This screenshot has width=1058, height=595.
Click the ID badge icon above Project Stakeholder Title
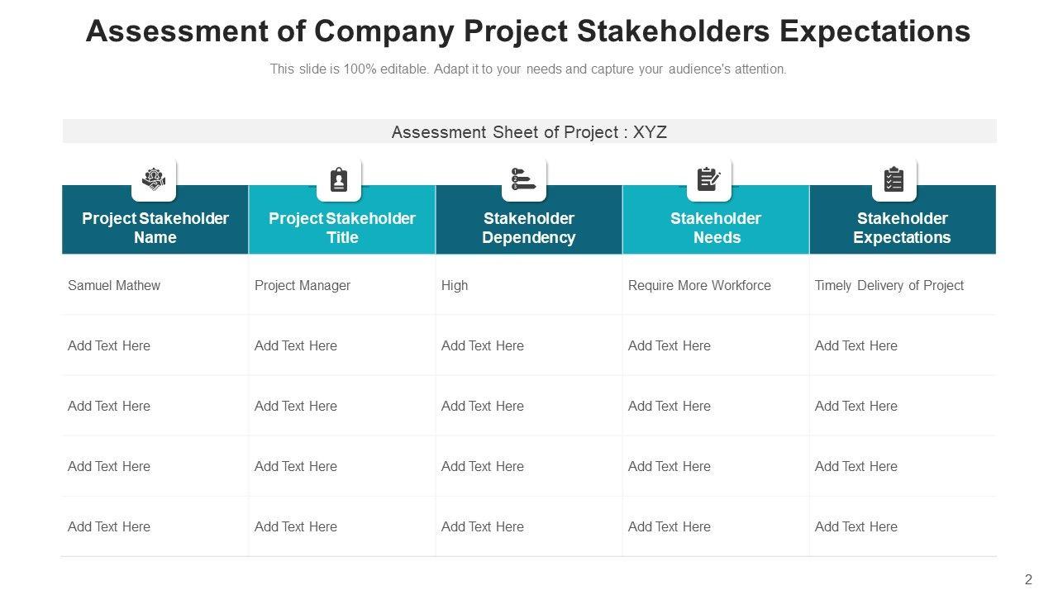pyautogui.click(x=339, y=179)
